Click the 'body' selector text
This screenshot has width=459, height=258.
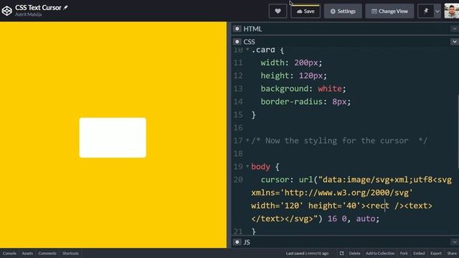260,167
